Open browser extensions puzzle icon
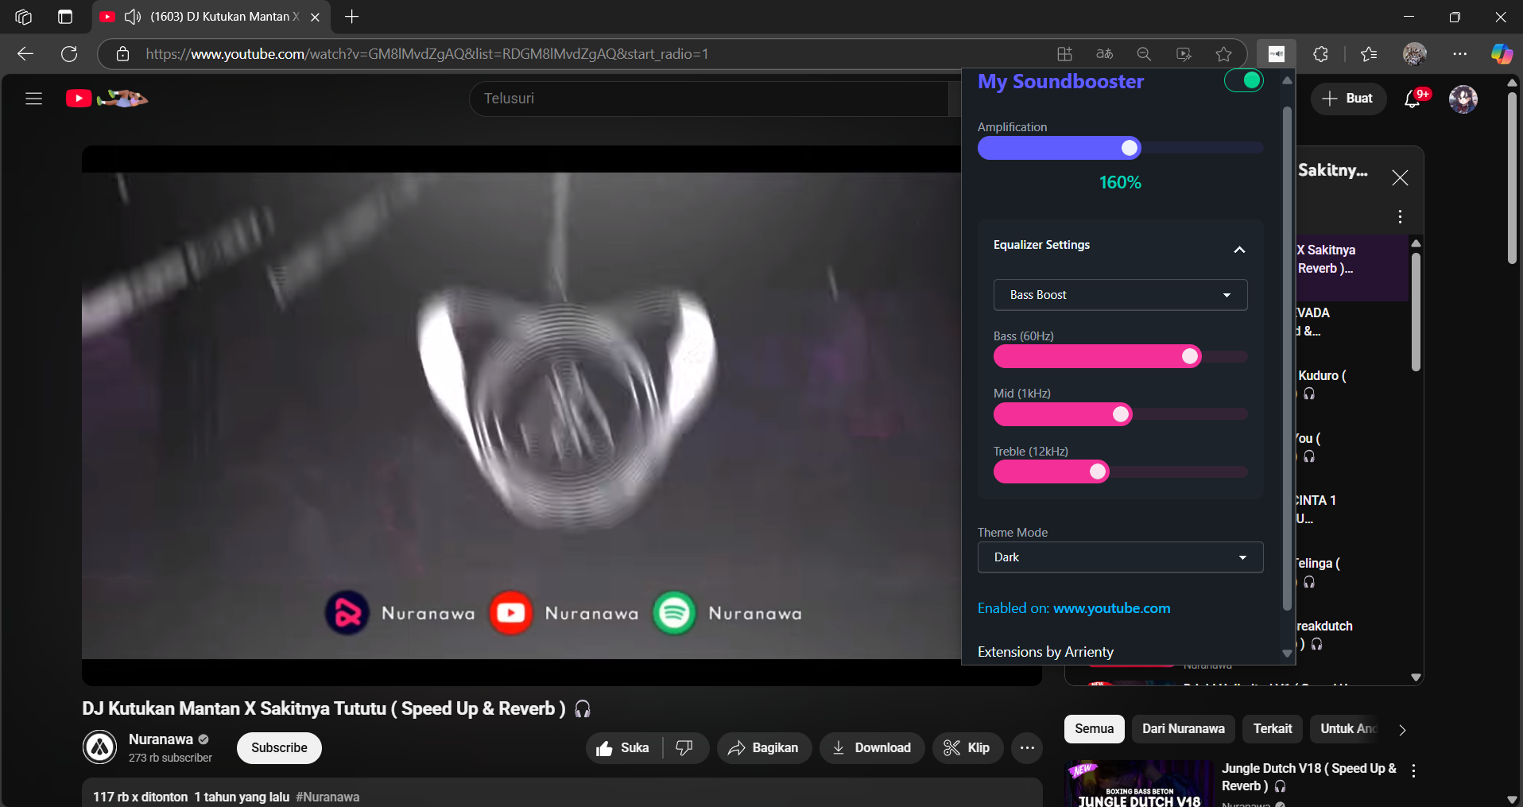The width and height of the screenshot is (1523, 807). [x=1320, y=54]
